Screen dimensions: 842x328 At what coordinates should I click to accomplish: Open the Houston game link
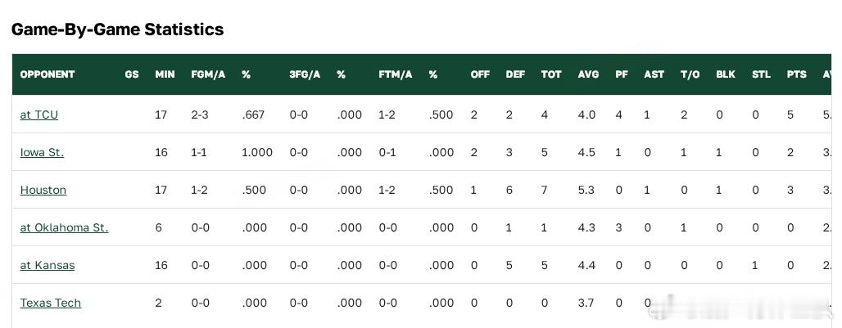[43, 190]
